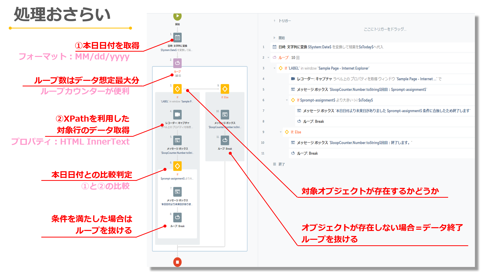Click 開始 label under flow start node
The height and width of the screenshot is (272, 485).
tap(177, 24)
